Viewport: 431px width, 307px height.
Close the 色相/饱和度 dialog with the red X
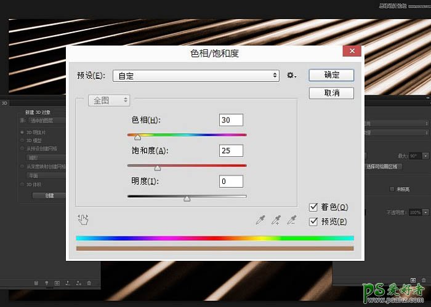pyautogui.click(x=352, y=52)
